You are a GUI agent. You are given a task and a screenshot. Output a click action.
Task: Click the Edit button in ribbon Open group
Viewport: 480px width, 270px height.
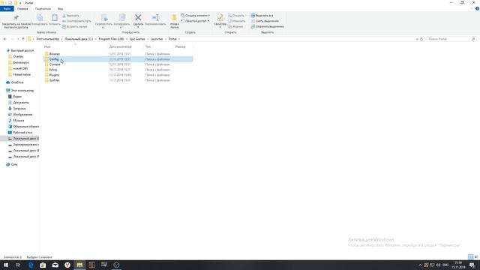(237, 21)
